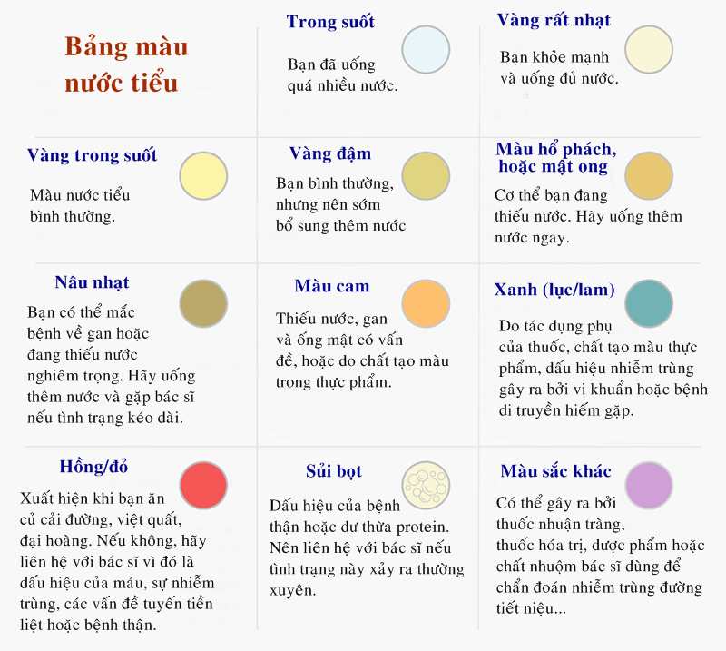The width and height of the screenshot is (726, 651).
Task: Click the "Màu cam" heading
Action: 332,286
